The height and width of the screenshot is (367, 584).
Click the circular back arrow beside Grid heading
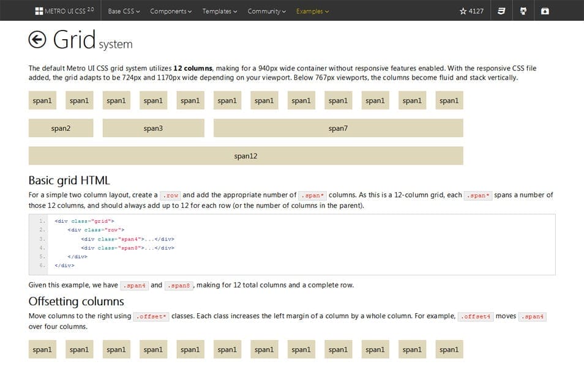point(37,39)
